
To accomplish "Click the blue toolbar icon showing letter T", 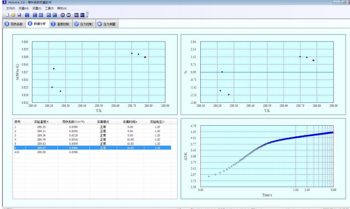I will coord(41,15).
